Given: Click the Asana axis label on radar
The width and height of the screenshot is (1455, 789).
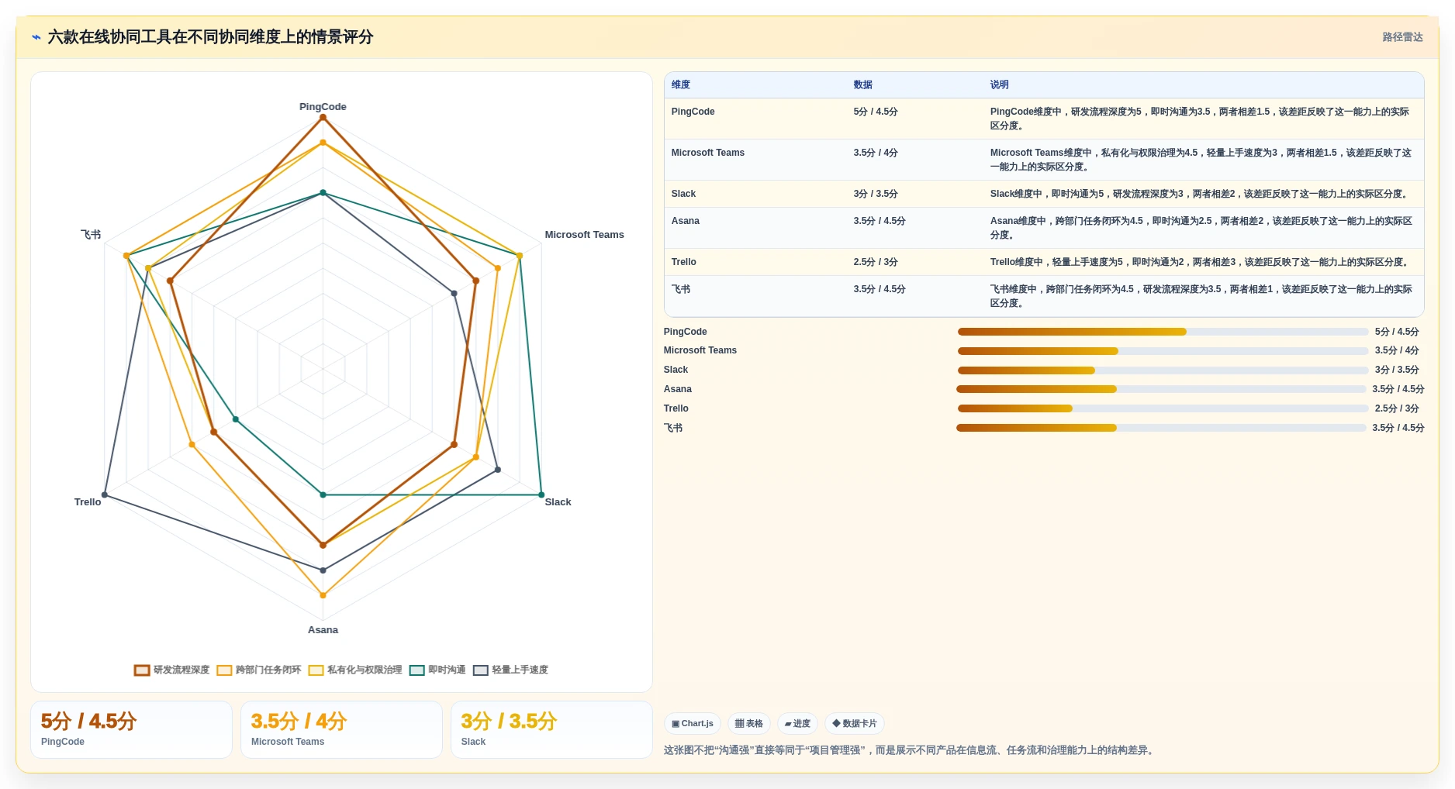Looking at the screenshot, I should 323,630.
